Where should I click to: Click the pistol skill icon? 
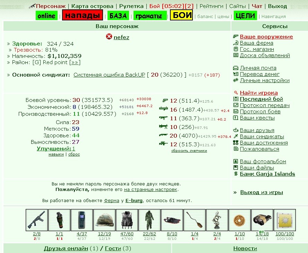pos(165,101)
